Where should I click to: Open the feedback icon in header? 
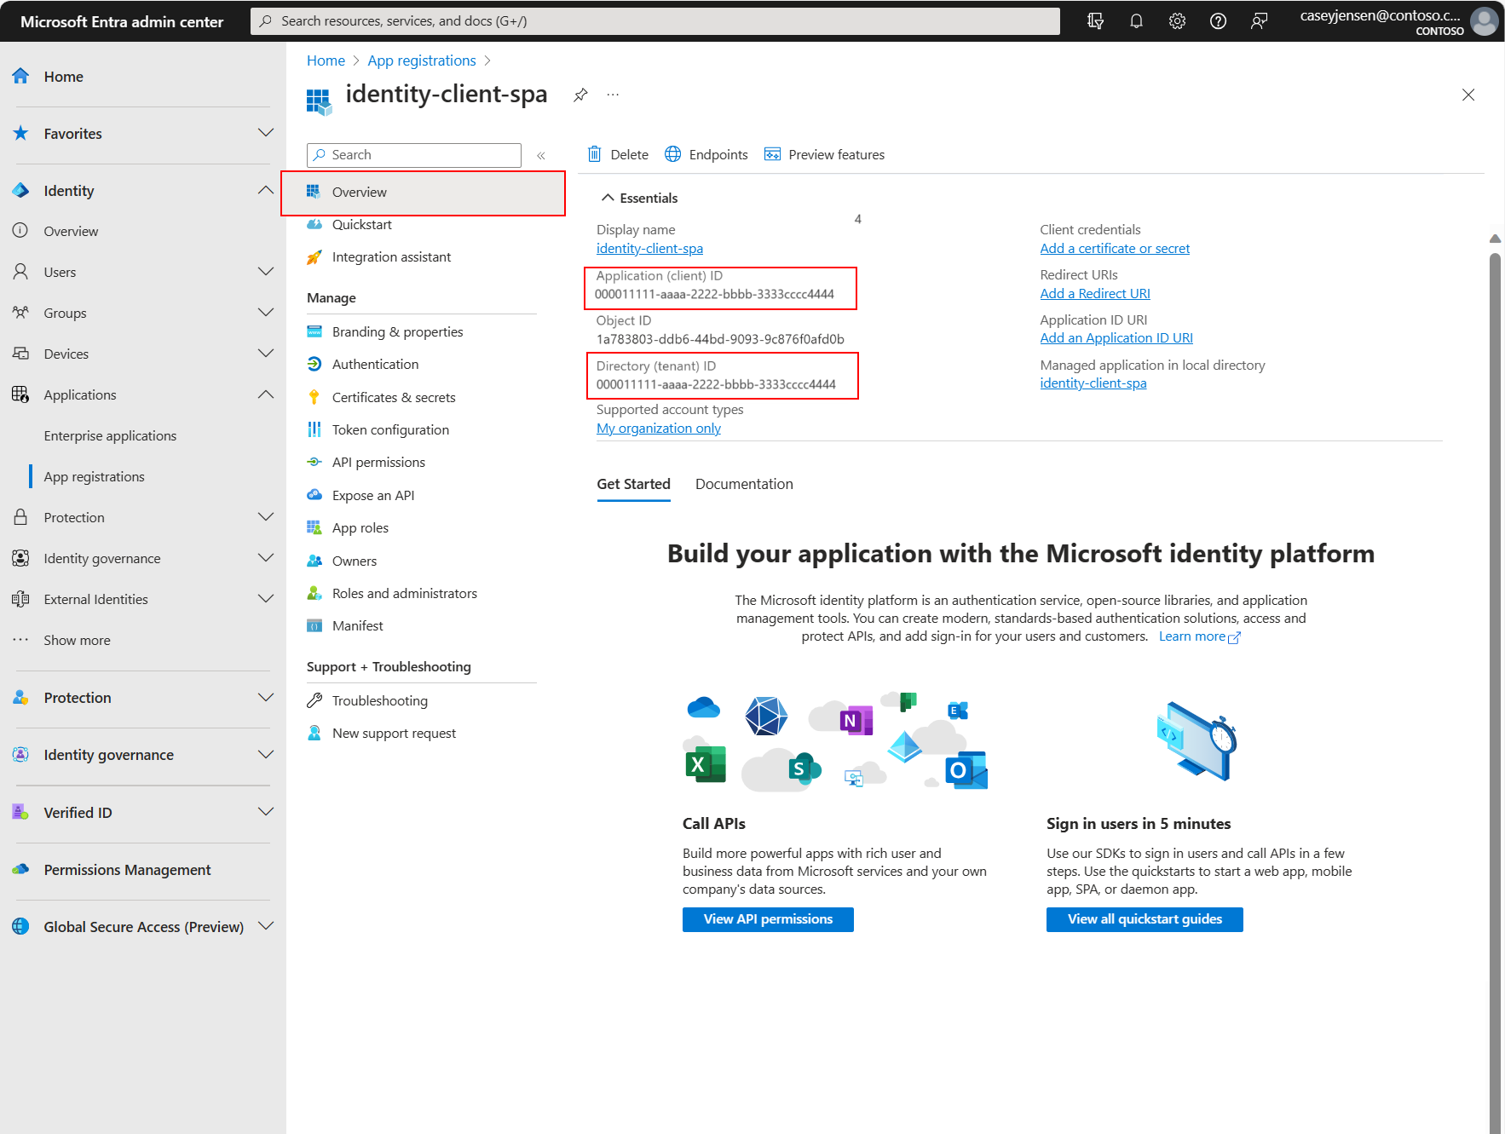[x=1259, y=21]
